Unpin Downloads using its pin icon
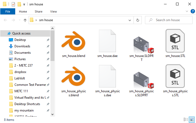196x123 pixels. click(x=48, y=46)
